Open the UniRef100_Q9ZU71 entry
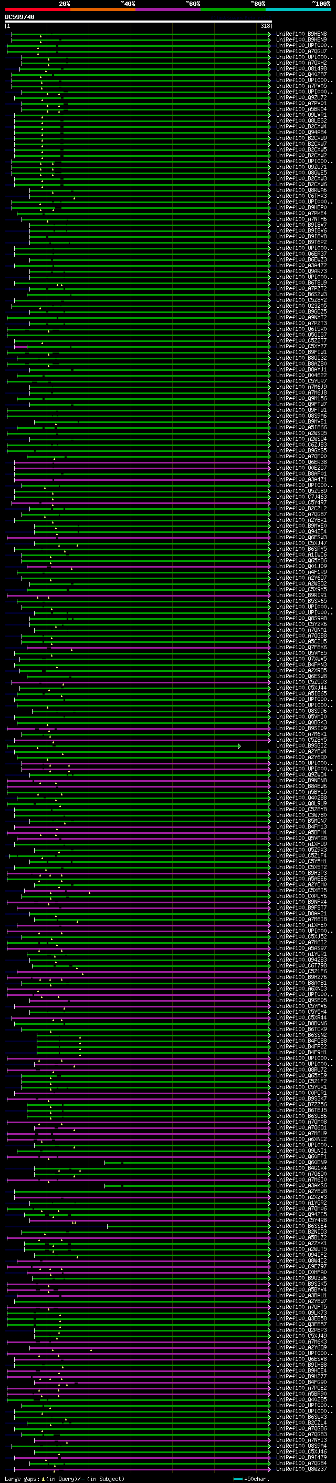Screen dimensions: 336x1483 coord(301,167)
